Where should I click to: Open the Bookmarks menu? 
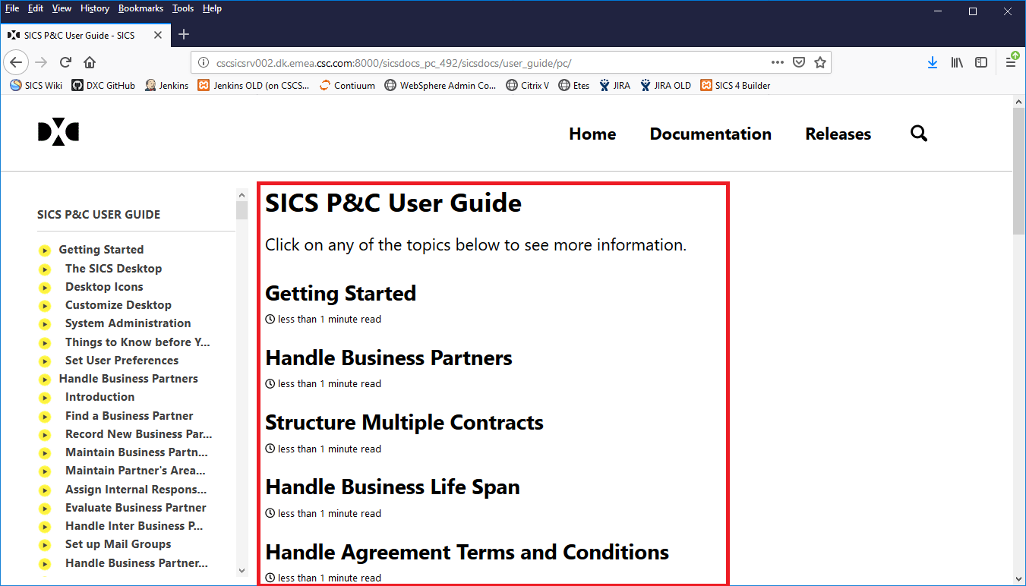pyautogui.click(x=140, y=8)
